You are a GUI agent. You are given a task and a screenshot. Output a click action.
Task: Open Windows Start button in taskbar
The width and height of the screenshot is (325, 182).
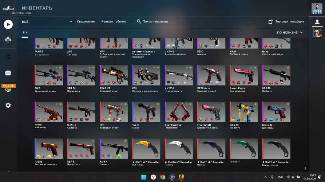[144, 177]
